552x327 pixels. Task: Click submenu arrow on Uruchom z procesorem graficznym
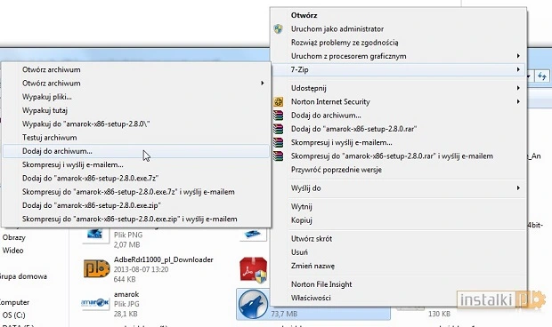point(518,56)
